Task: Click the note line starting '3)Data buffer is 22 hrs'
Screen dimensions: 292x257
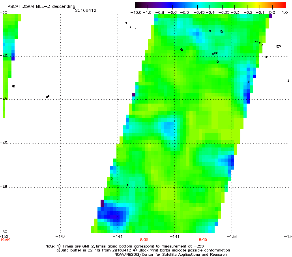Action: click(143, 250)
